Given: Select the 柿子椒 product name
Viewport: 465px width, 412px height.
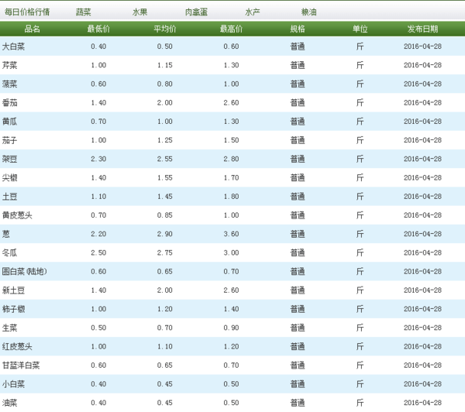Looking at the screenshot, I should (13, 309).
